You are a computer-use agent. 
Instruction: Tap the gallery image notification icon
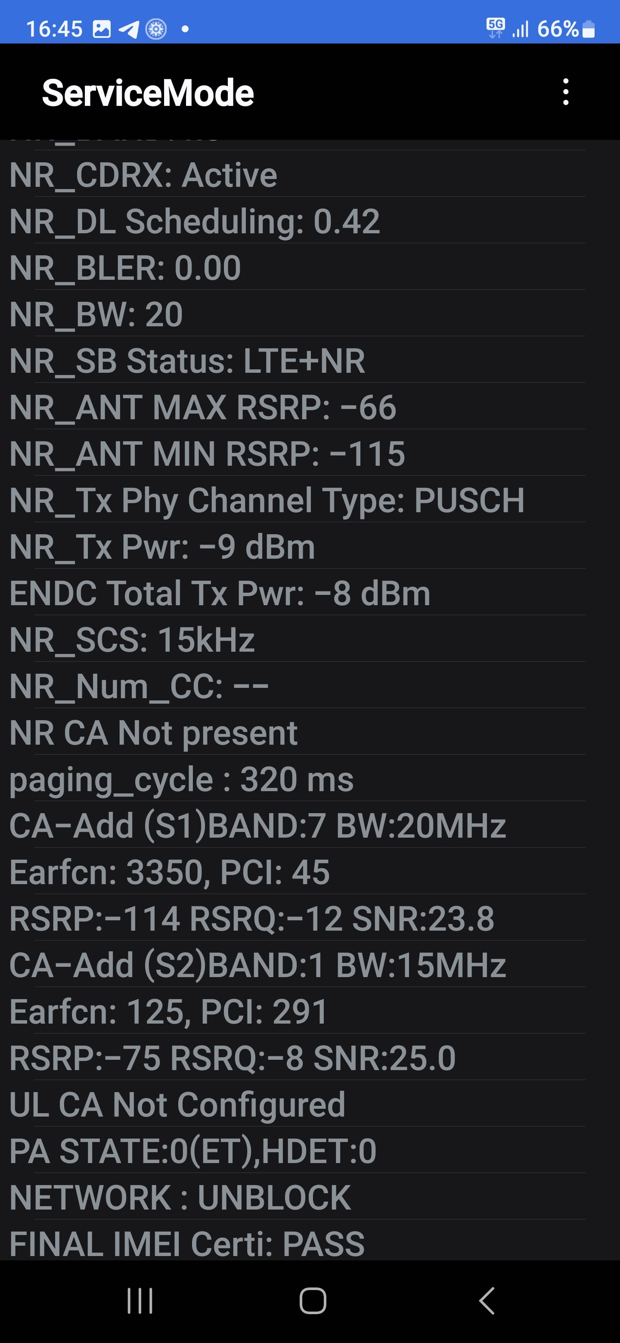(102, 29)
